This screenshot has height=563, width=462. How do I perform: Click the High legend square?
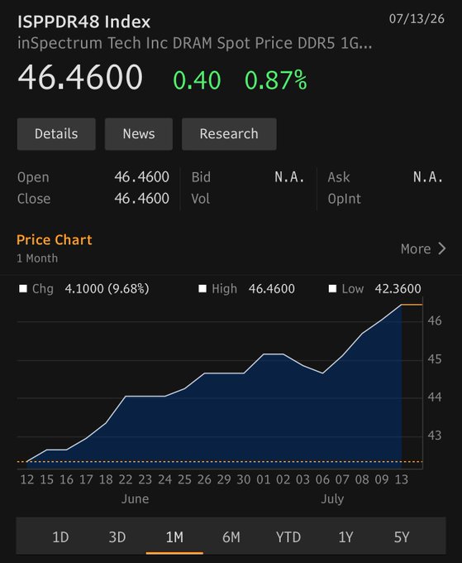click(202, 289)
